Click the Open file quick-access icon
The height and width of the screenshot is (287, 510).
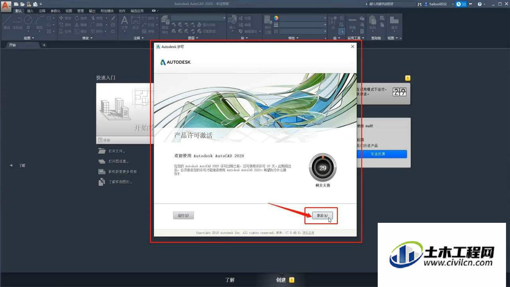pos(22,4)
